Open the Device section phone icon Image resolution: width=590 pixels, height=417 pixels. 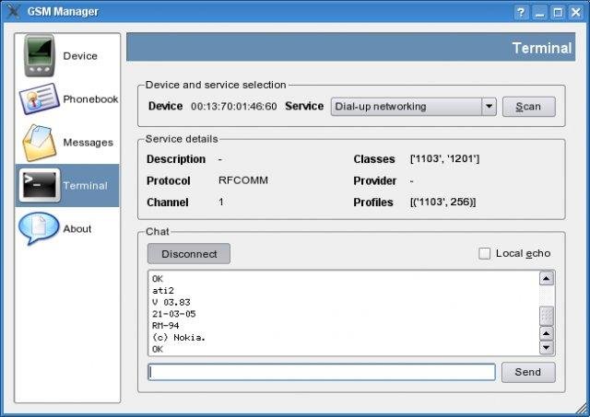click(x=40, y=55)
